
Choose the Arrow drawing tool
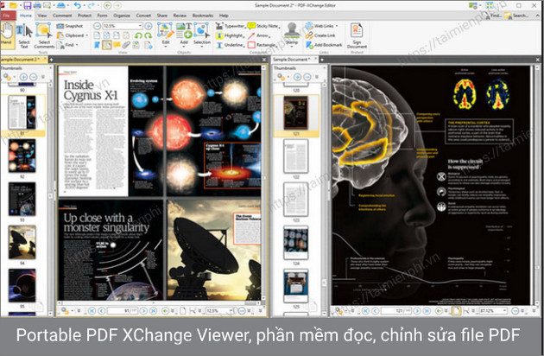259,35
